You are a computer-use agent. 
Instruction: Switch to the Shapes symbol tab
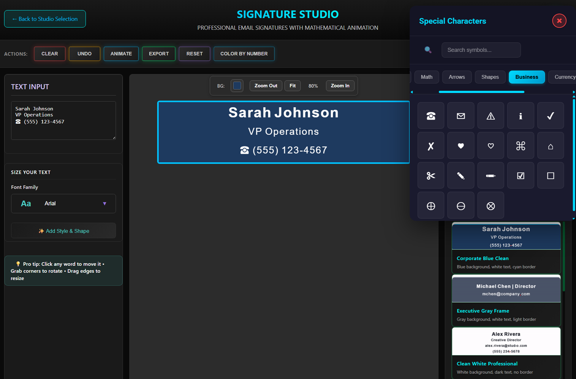[x=490, y=77]
